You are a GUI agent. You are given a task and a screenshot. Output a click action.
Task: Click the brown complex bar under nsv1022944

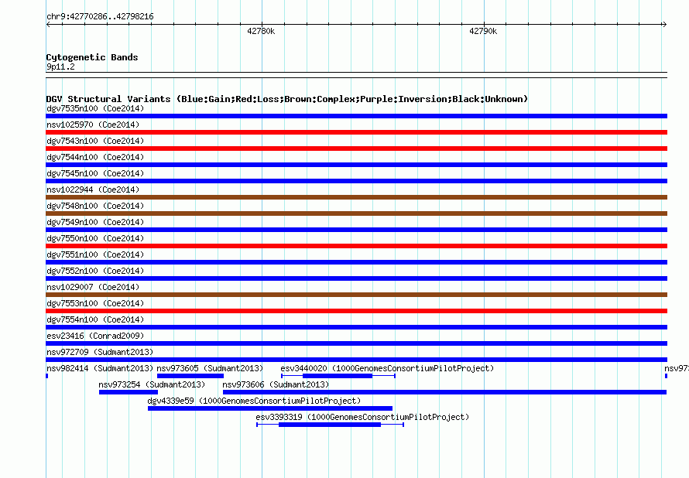[x=356, y=197]
